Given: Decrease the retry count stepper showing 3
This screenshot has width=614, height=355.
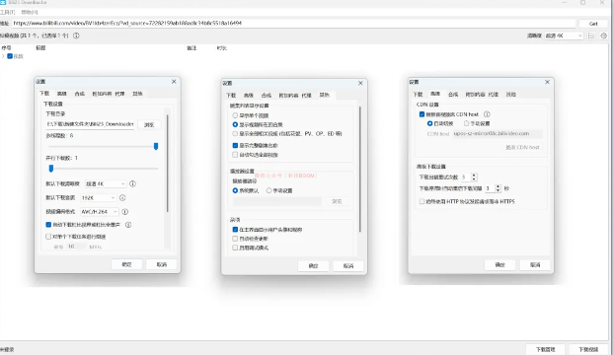Looking at the screenshot, I should click(x=474, y=179).
